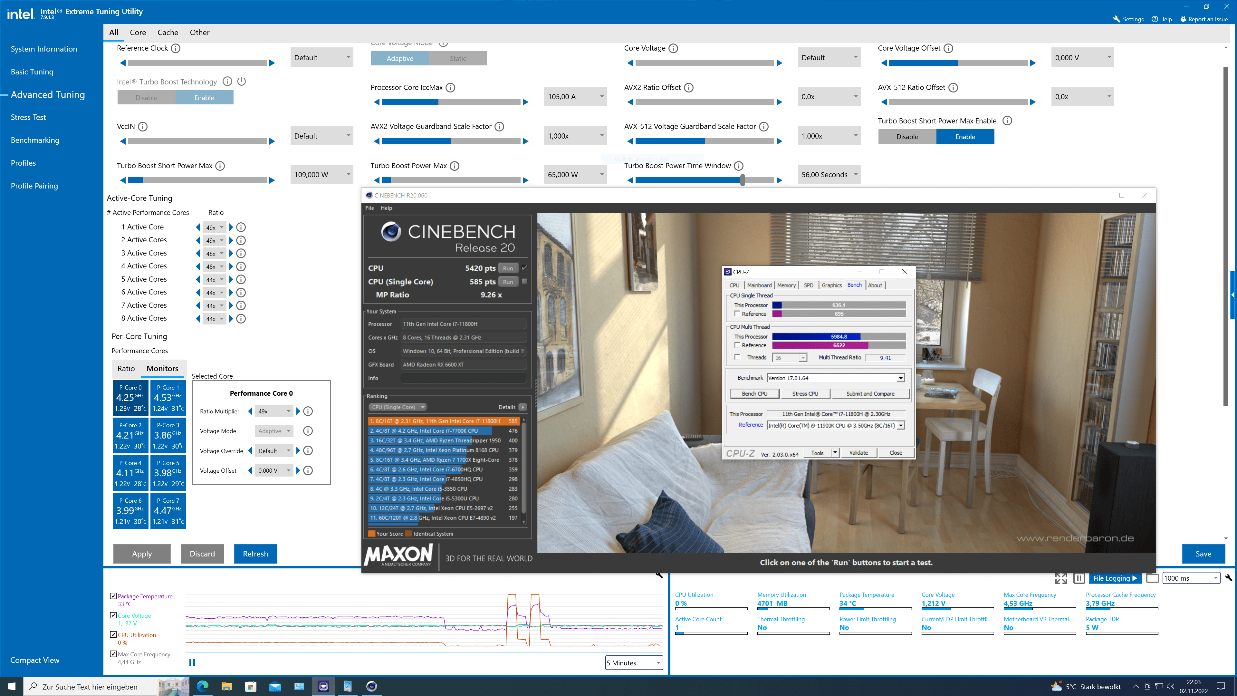Click info icon beside Voltage Mode
The image size is (1237, 696).
308,431
